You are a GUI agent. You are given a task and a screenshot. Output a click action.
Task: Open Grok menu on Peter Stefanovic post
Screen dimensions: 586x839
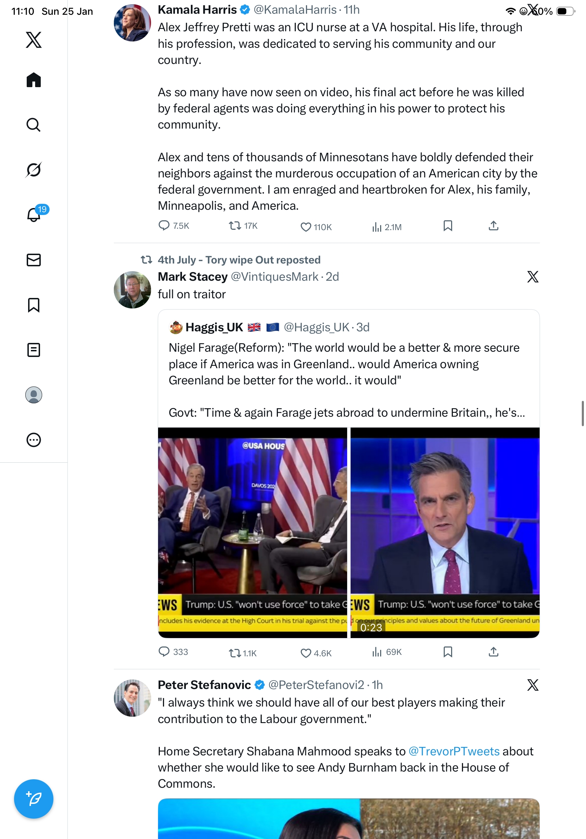(x=533, y=685)
